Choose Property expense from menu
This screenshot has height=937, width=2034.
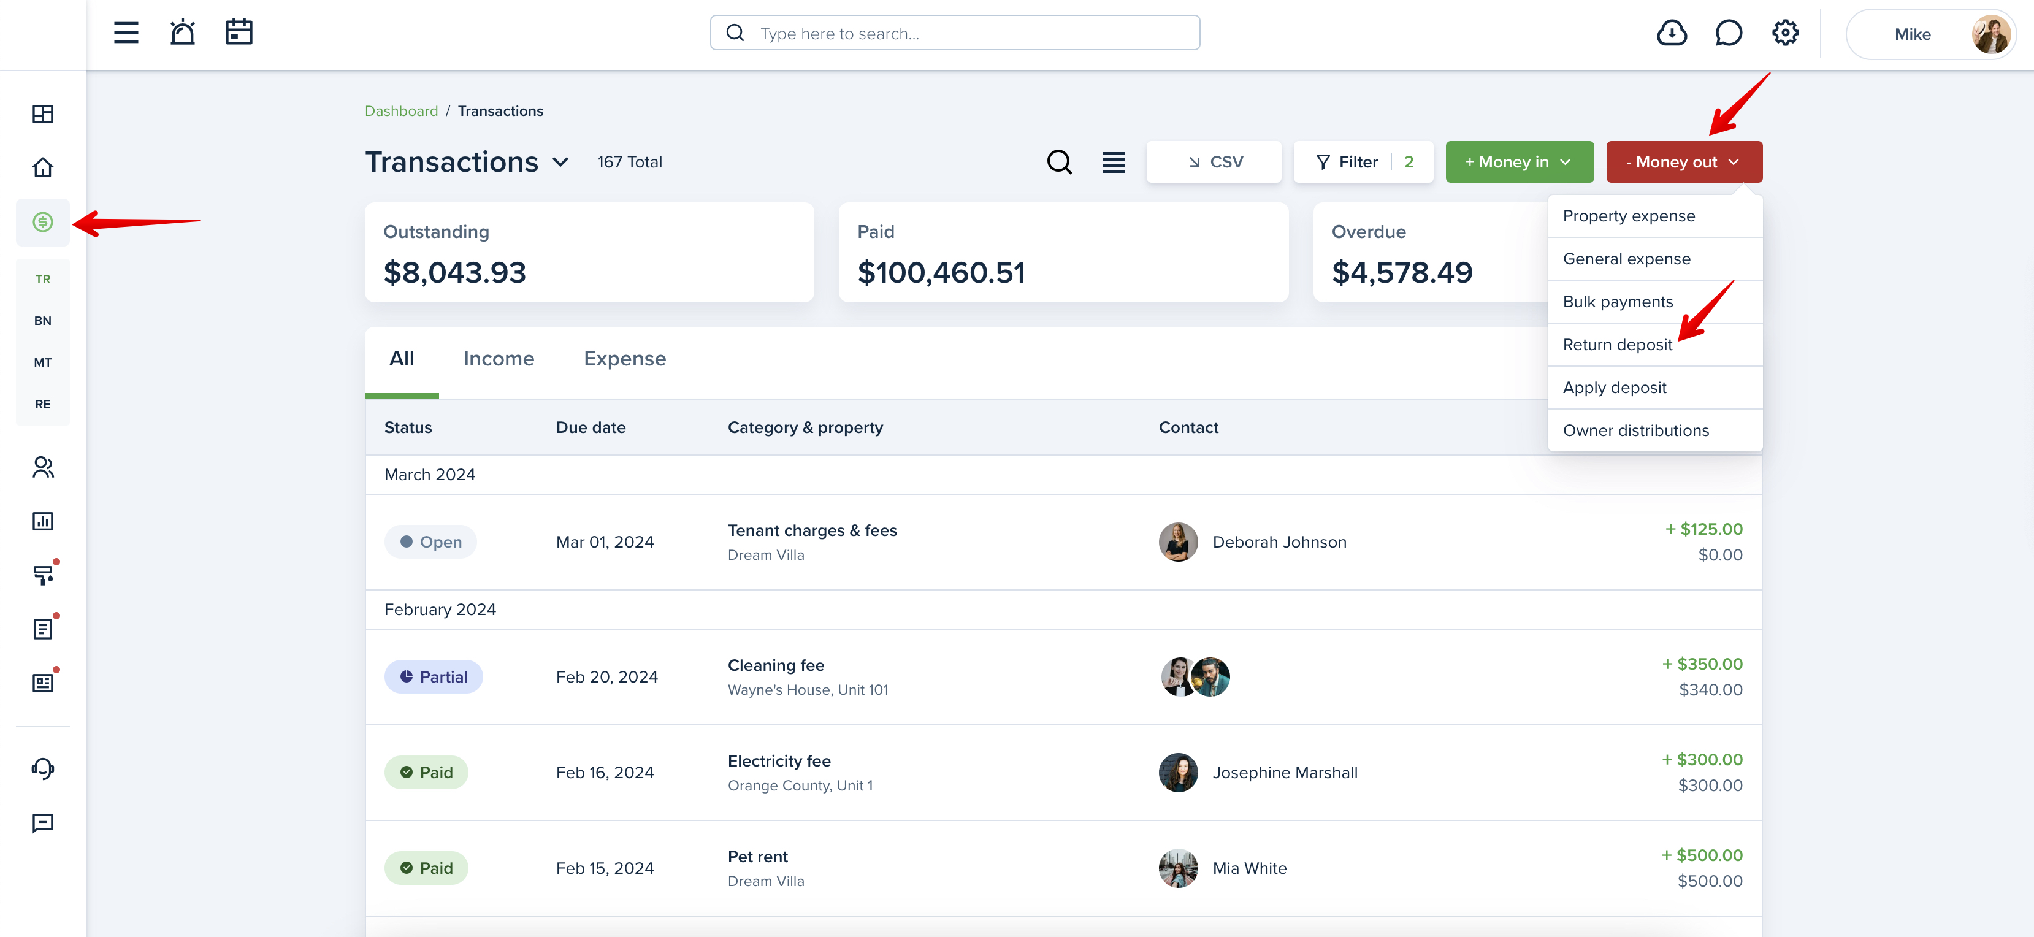1655,216
